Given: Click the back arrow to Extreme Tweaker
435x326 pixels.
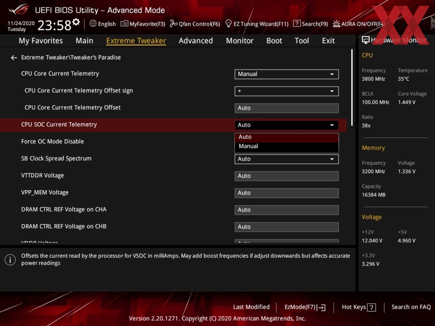Looking at the screenshot, I should [x=14, y=58].
